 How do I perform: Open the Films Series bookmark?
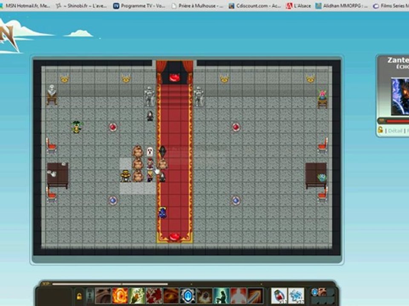coord(391,6)
